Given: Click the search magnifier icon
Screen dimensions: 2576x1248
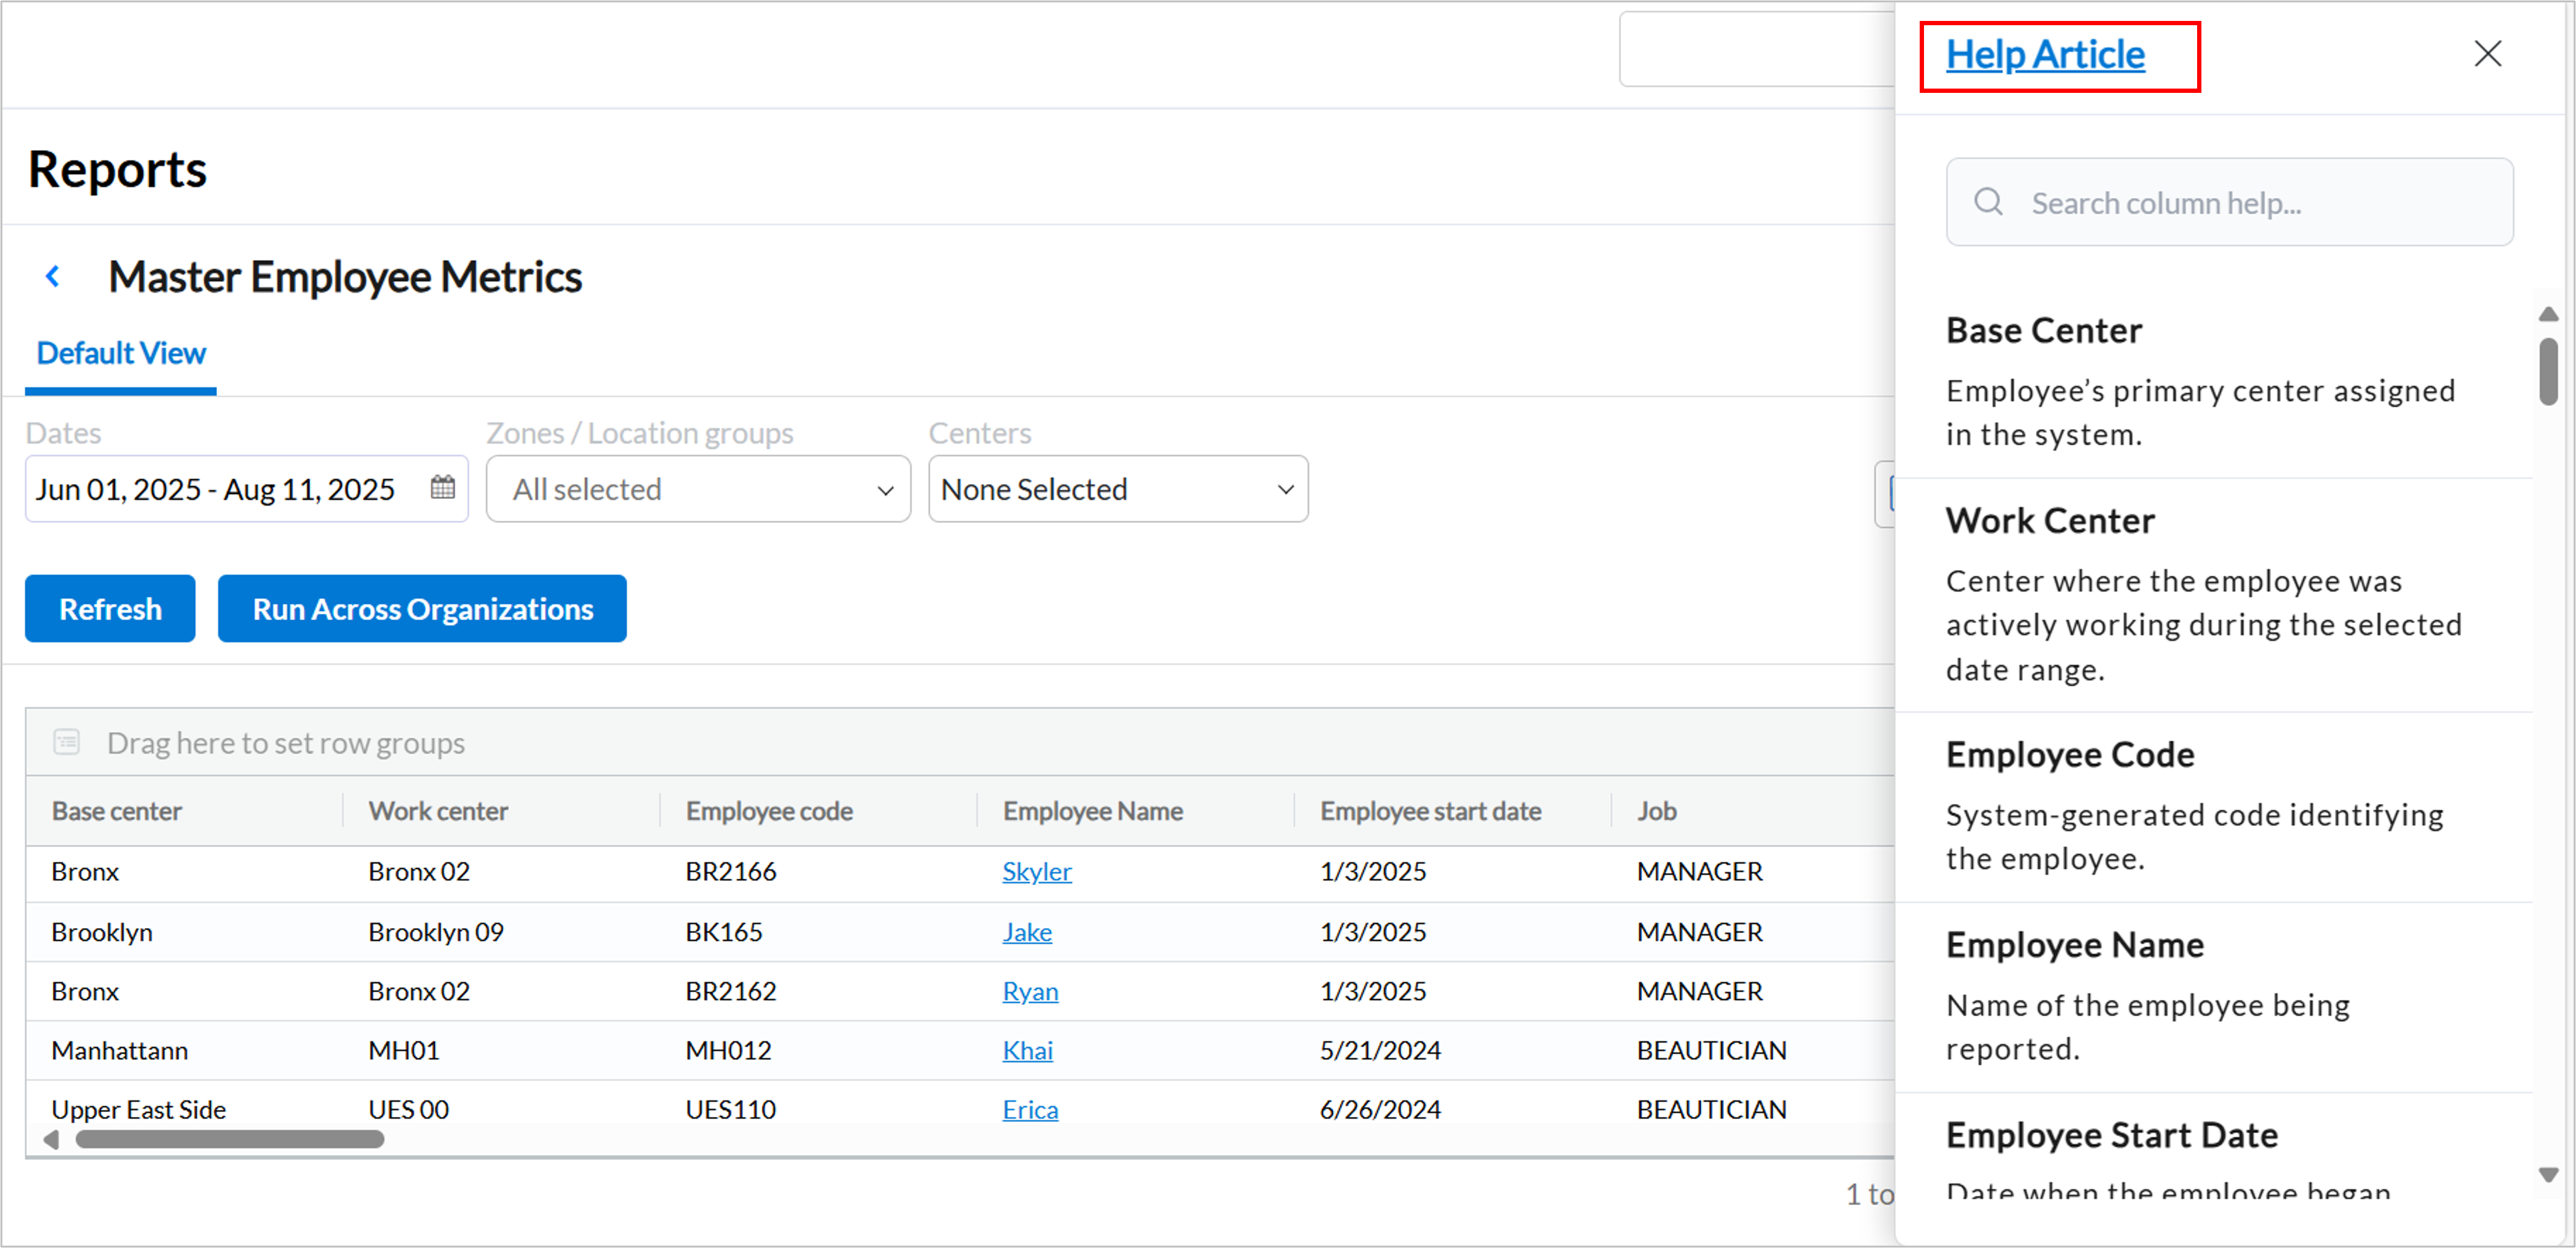Looking at the screenshot, I should (1988, 202).
